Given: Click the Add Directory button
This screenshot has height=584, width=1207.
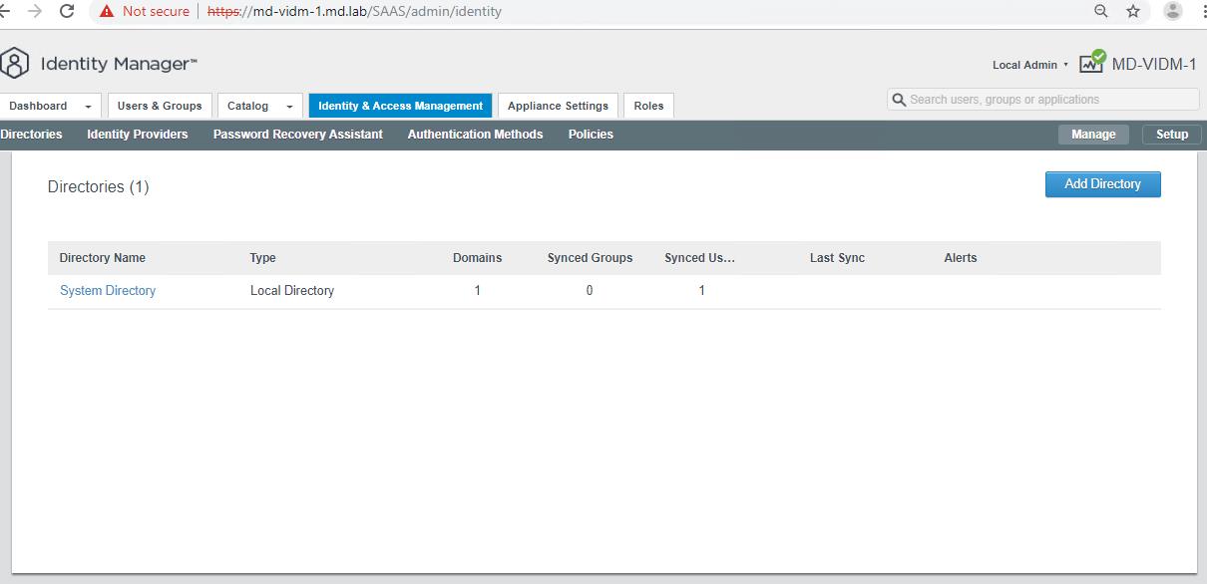Looking at the screenshot, I should point(1102,183).
